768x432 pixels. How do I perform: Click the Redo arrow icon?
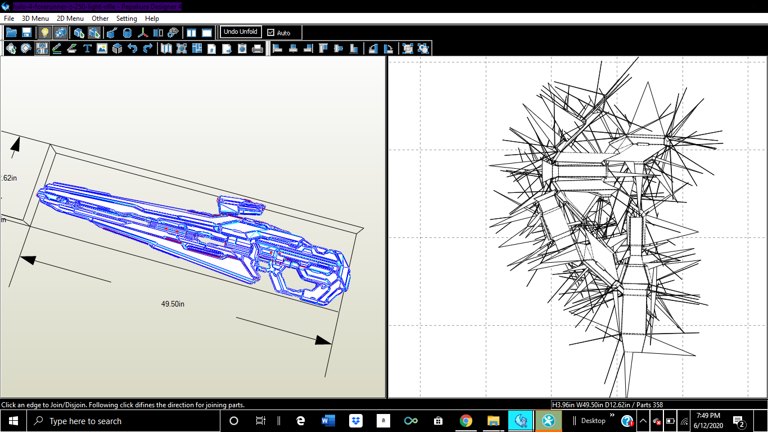pyautogui.click(x=147, y=49)
